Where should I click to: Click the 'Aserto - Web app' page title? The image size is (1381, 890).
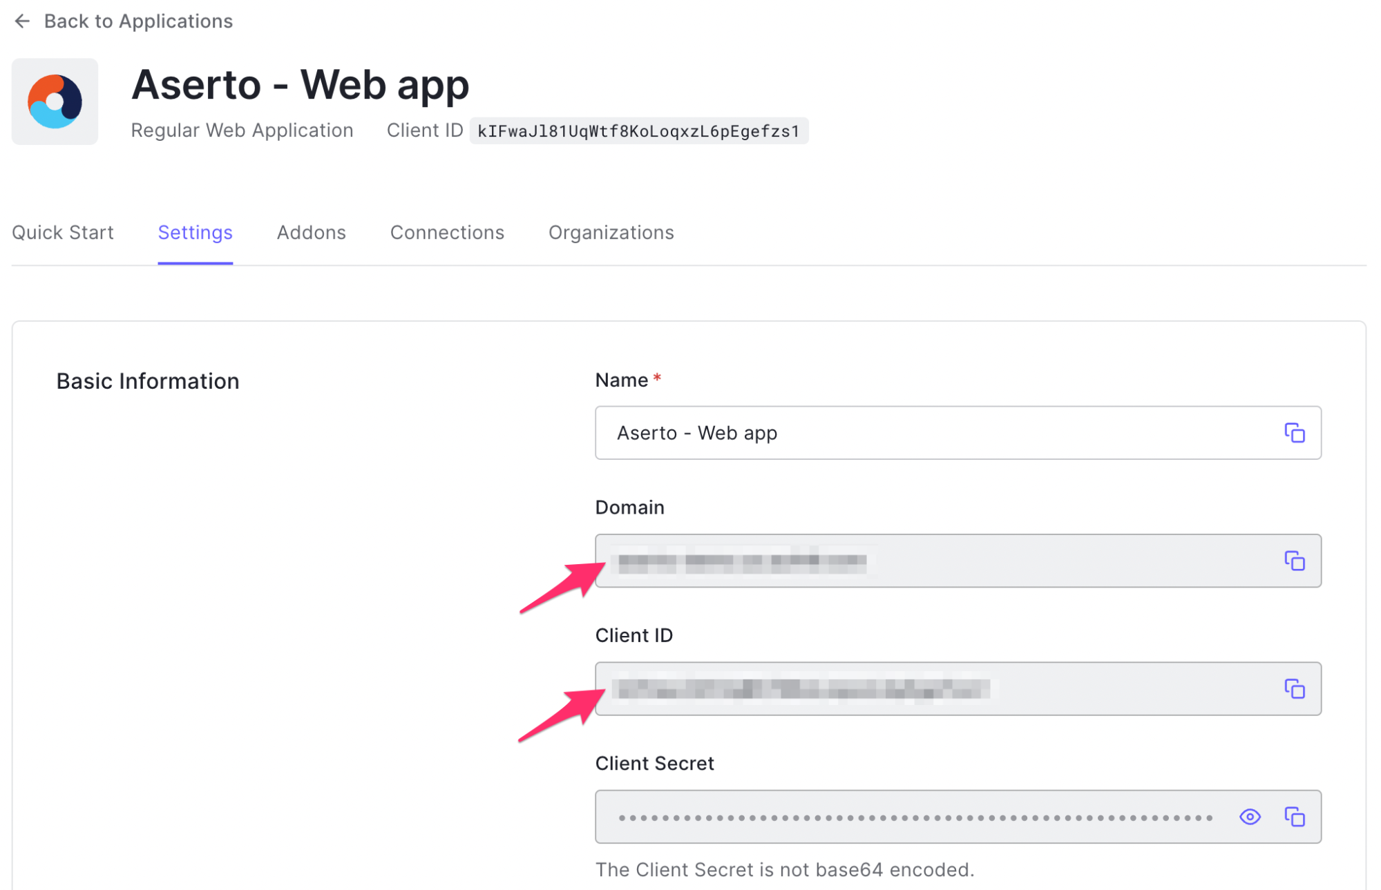pos(300,85)
